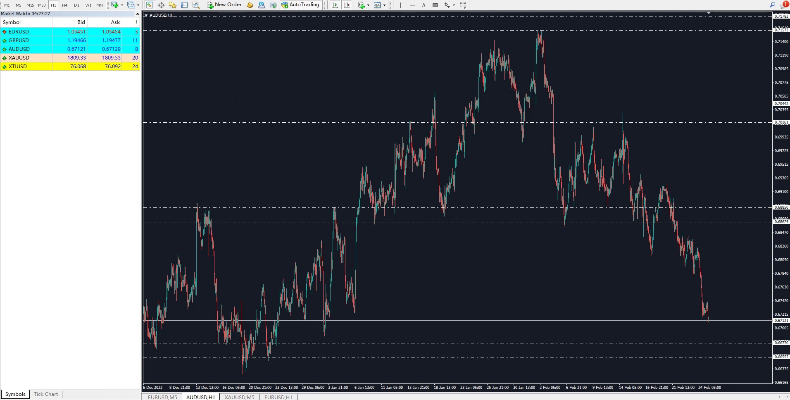Select AUDUSD symbol in Market Watch

[x=19, y=49]
